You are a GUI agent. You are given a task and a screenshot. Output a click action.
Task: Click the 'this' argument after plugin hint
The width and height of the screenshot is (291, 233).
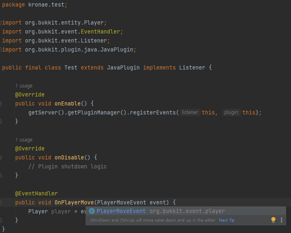pyautogui.click(x=249, y=112)
